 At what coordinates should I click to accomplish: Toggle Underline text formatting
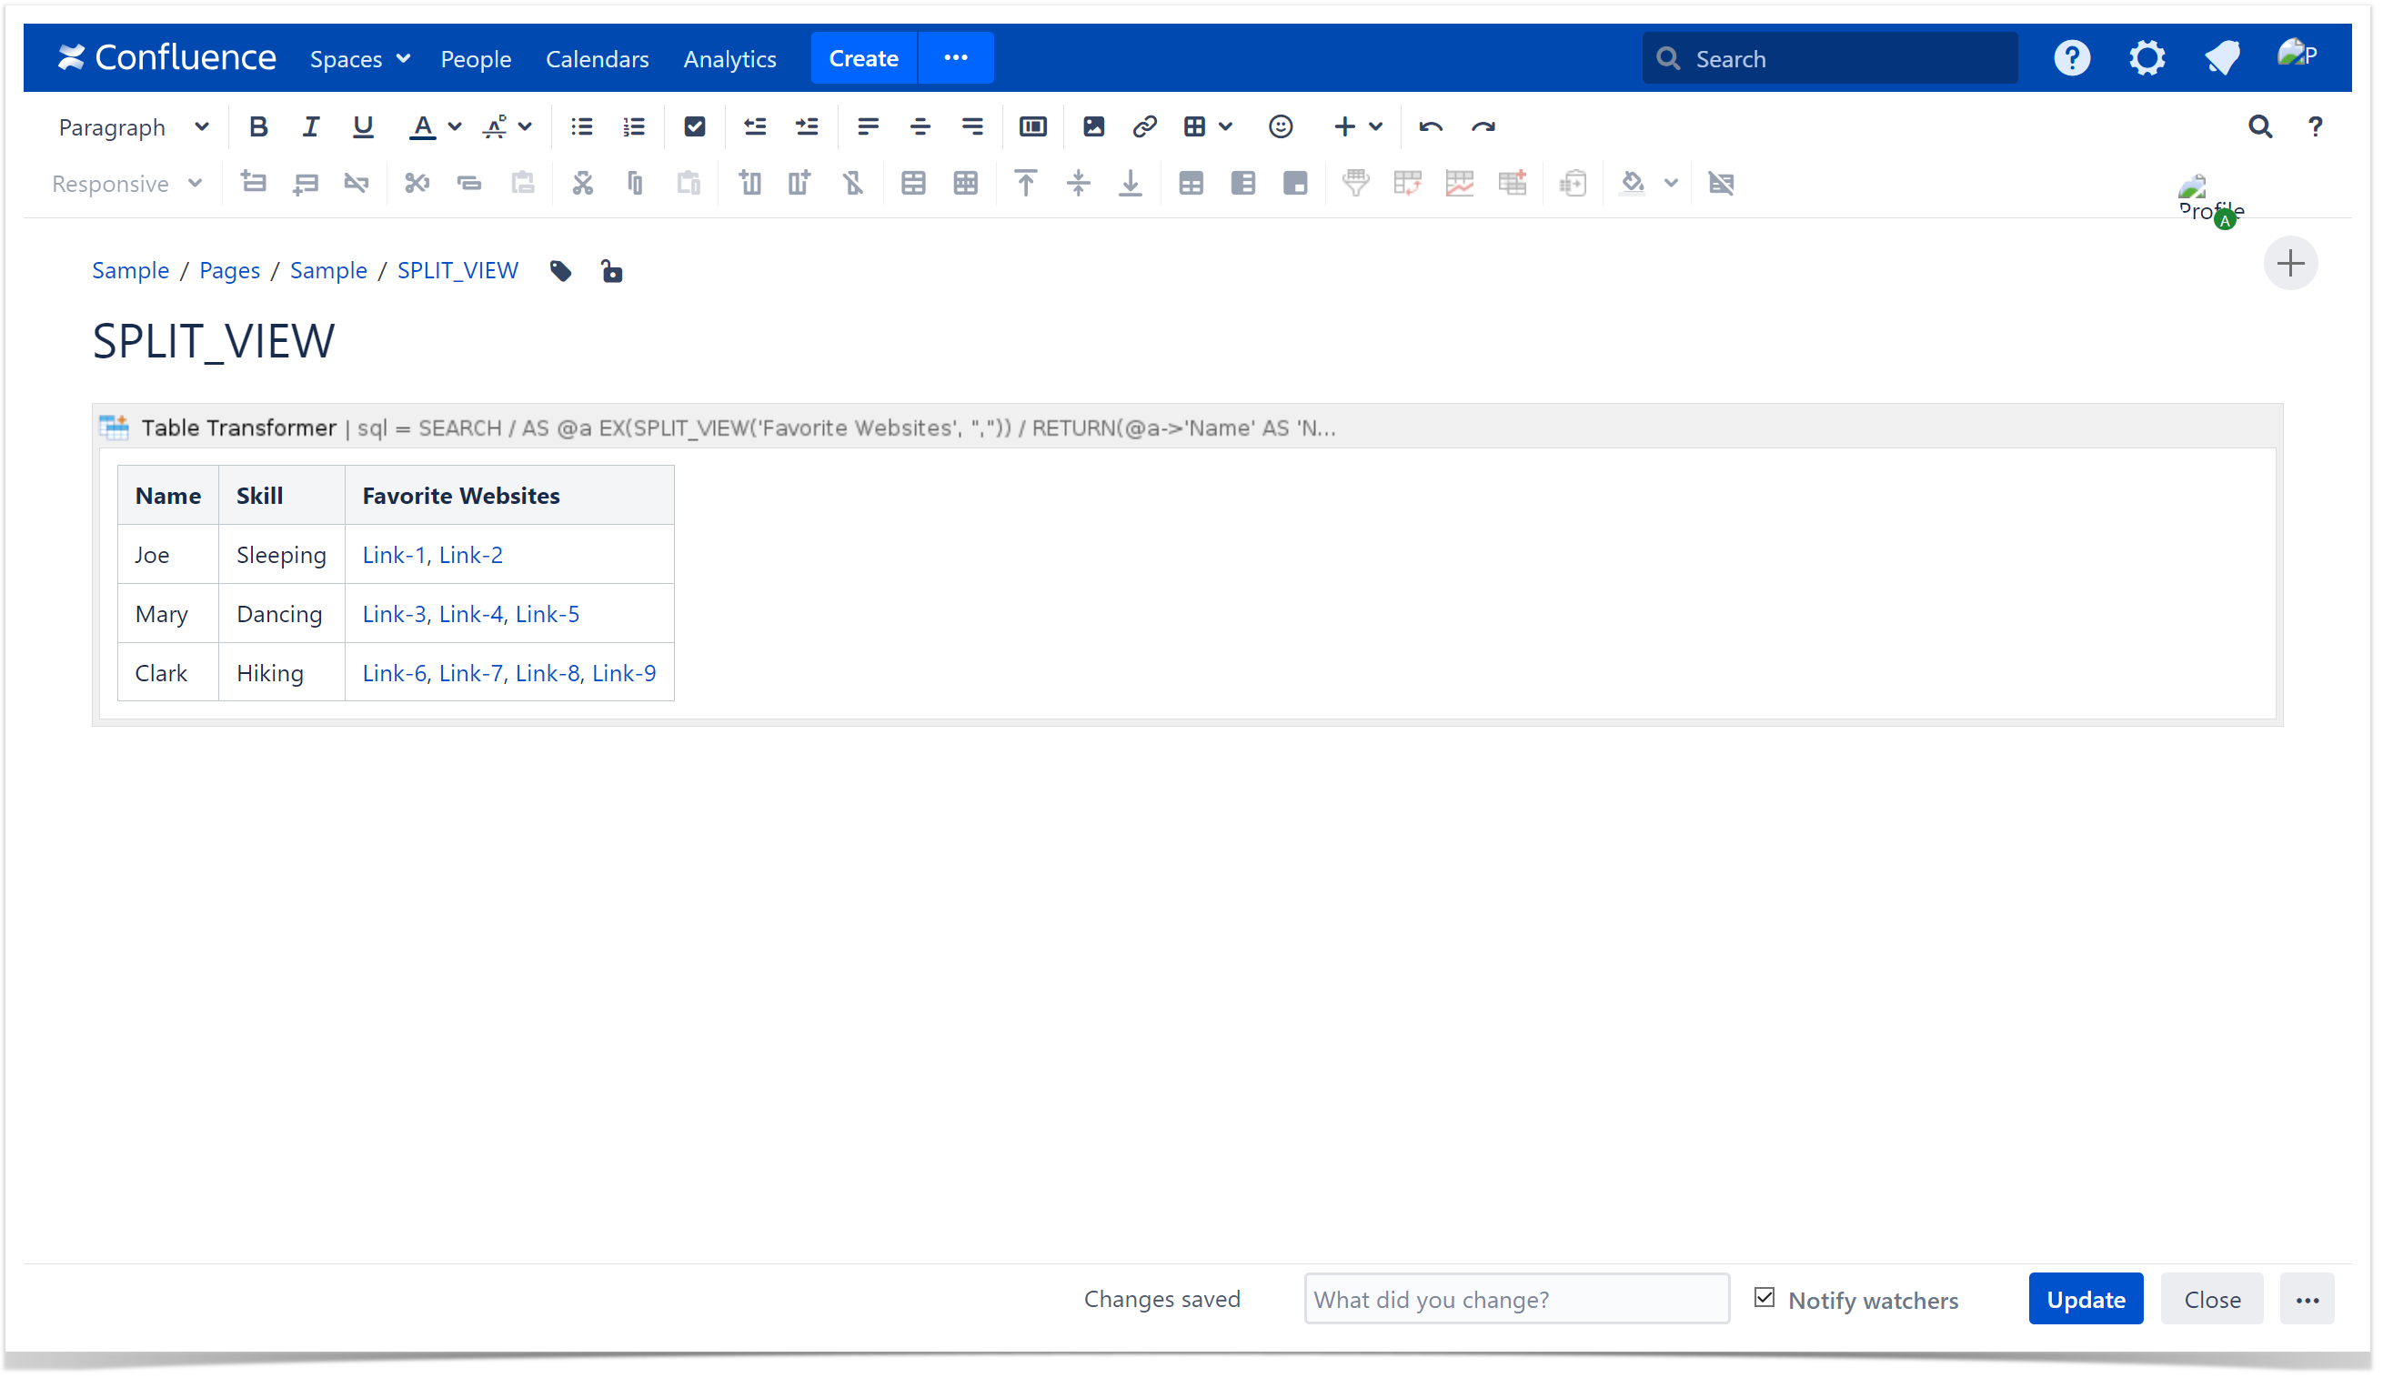click(x=362, y=126)
